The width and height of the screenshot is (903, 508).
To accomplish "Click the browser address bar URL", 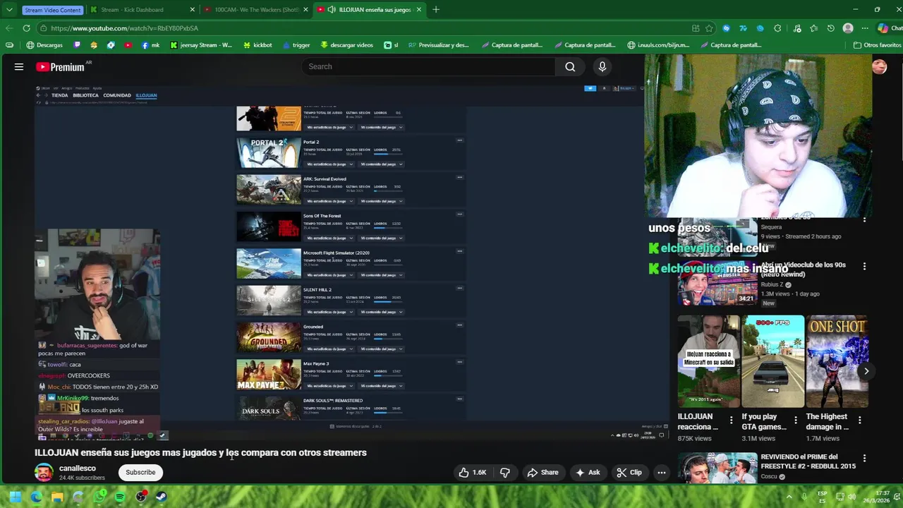I will (x=124, y=28).
